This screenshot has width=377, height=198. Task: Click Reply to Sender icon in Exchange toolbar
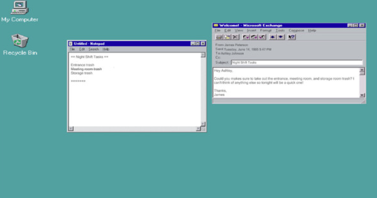[x=246, y=37]
